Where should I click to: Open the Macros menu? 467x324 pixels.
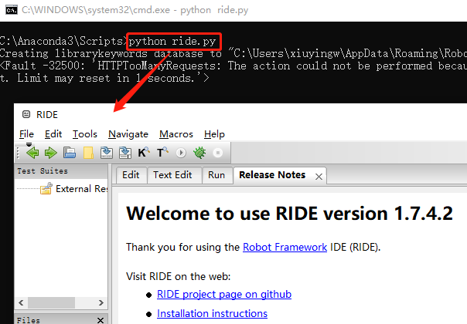tap(176, 134)
